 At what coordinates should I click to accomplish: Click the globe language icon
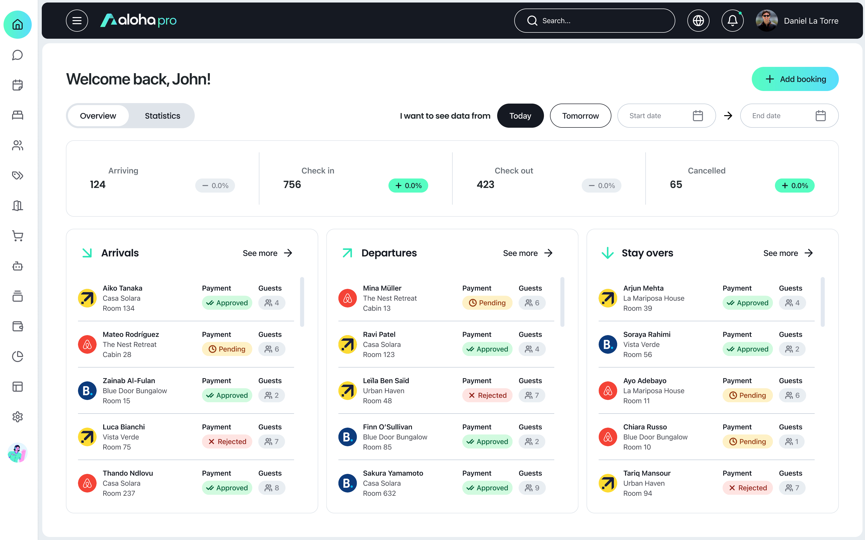(698, 21)
